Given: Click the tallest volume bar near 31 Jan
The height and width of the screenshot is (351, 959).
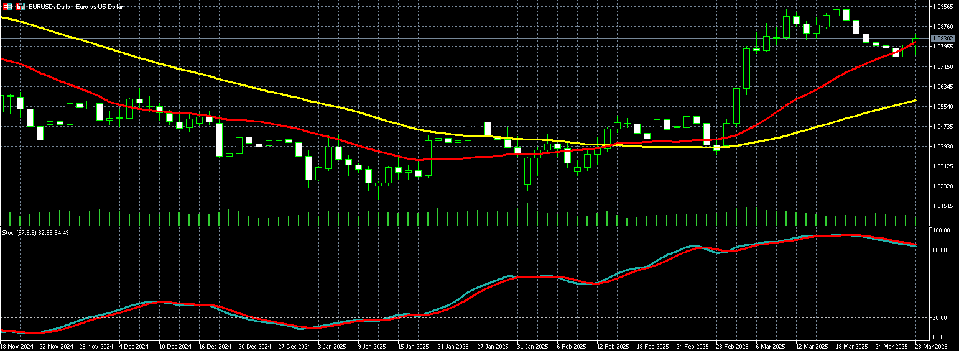Looking at the screenshot, I should [x=528, y=214].
